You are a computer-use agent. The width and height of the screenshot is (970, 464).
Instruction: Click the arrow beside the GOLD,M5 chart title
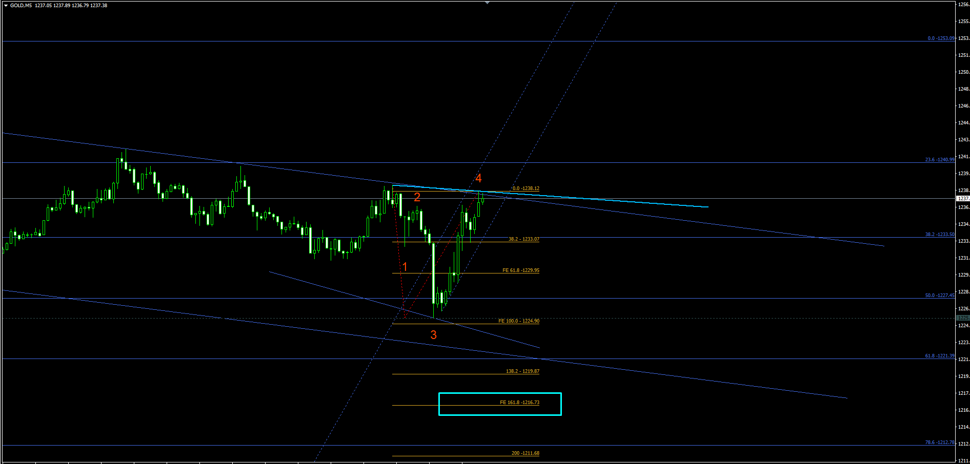(x=6, y=6)
